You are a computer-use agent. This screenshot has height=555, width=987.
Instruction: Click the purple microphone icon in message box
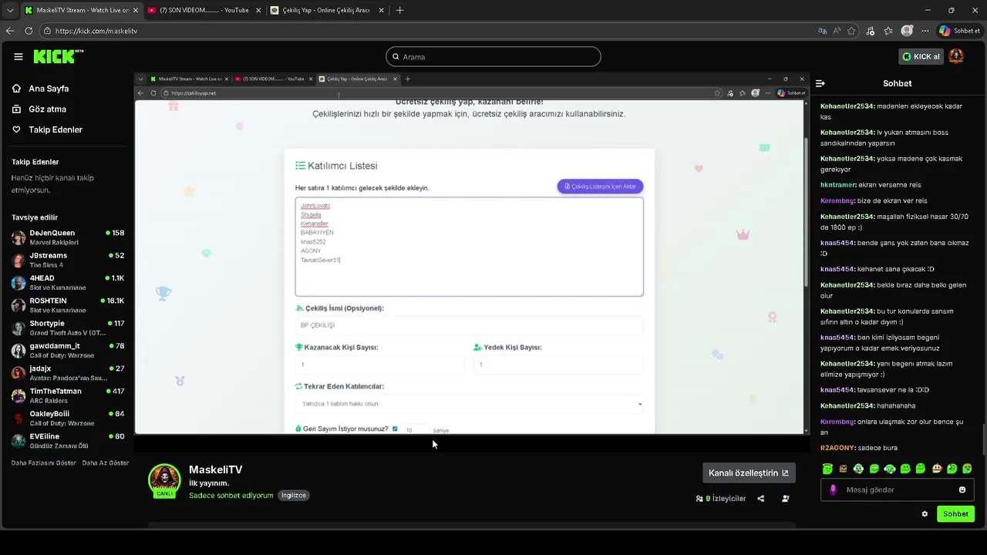click(x=833, y=489)
